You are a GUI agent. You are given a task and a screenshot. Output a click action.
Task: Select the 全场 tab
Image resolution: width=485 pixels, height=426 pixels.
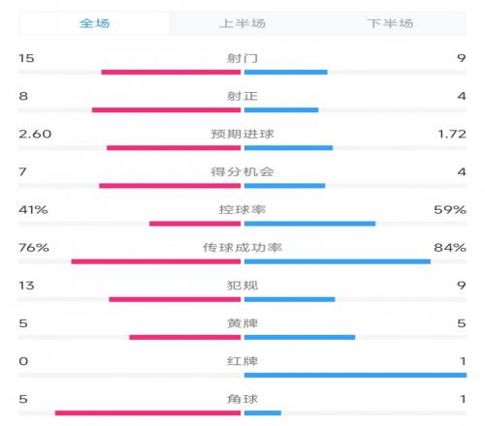[x=94, y=23]
